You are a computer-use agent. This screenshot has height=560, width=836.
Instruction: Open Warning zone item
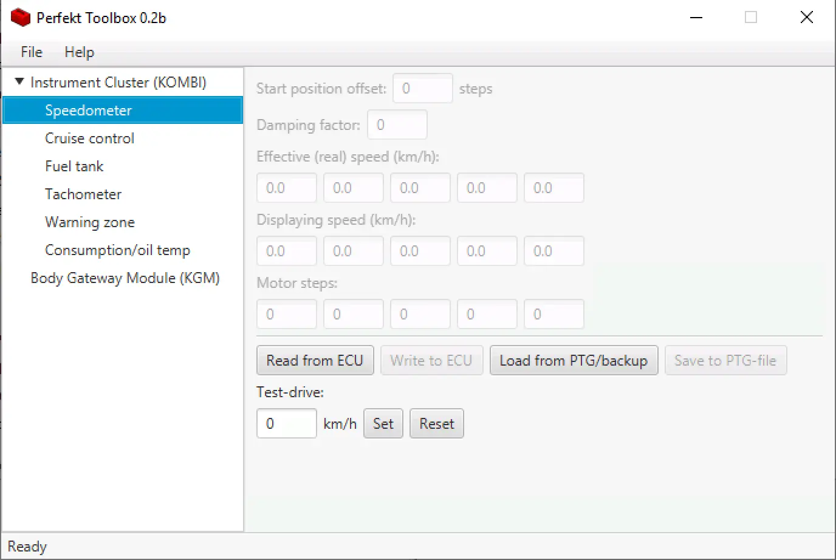[89, 222]
